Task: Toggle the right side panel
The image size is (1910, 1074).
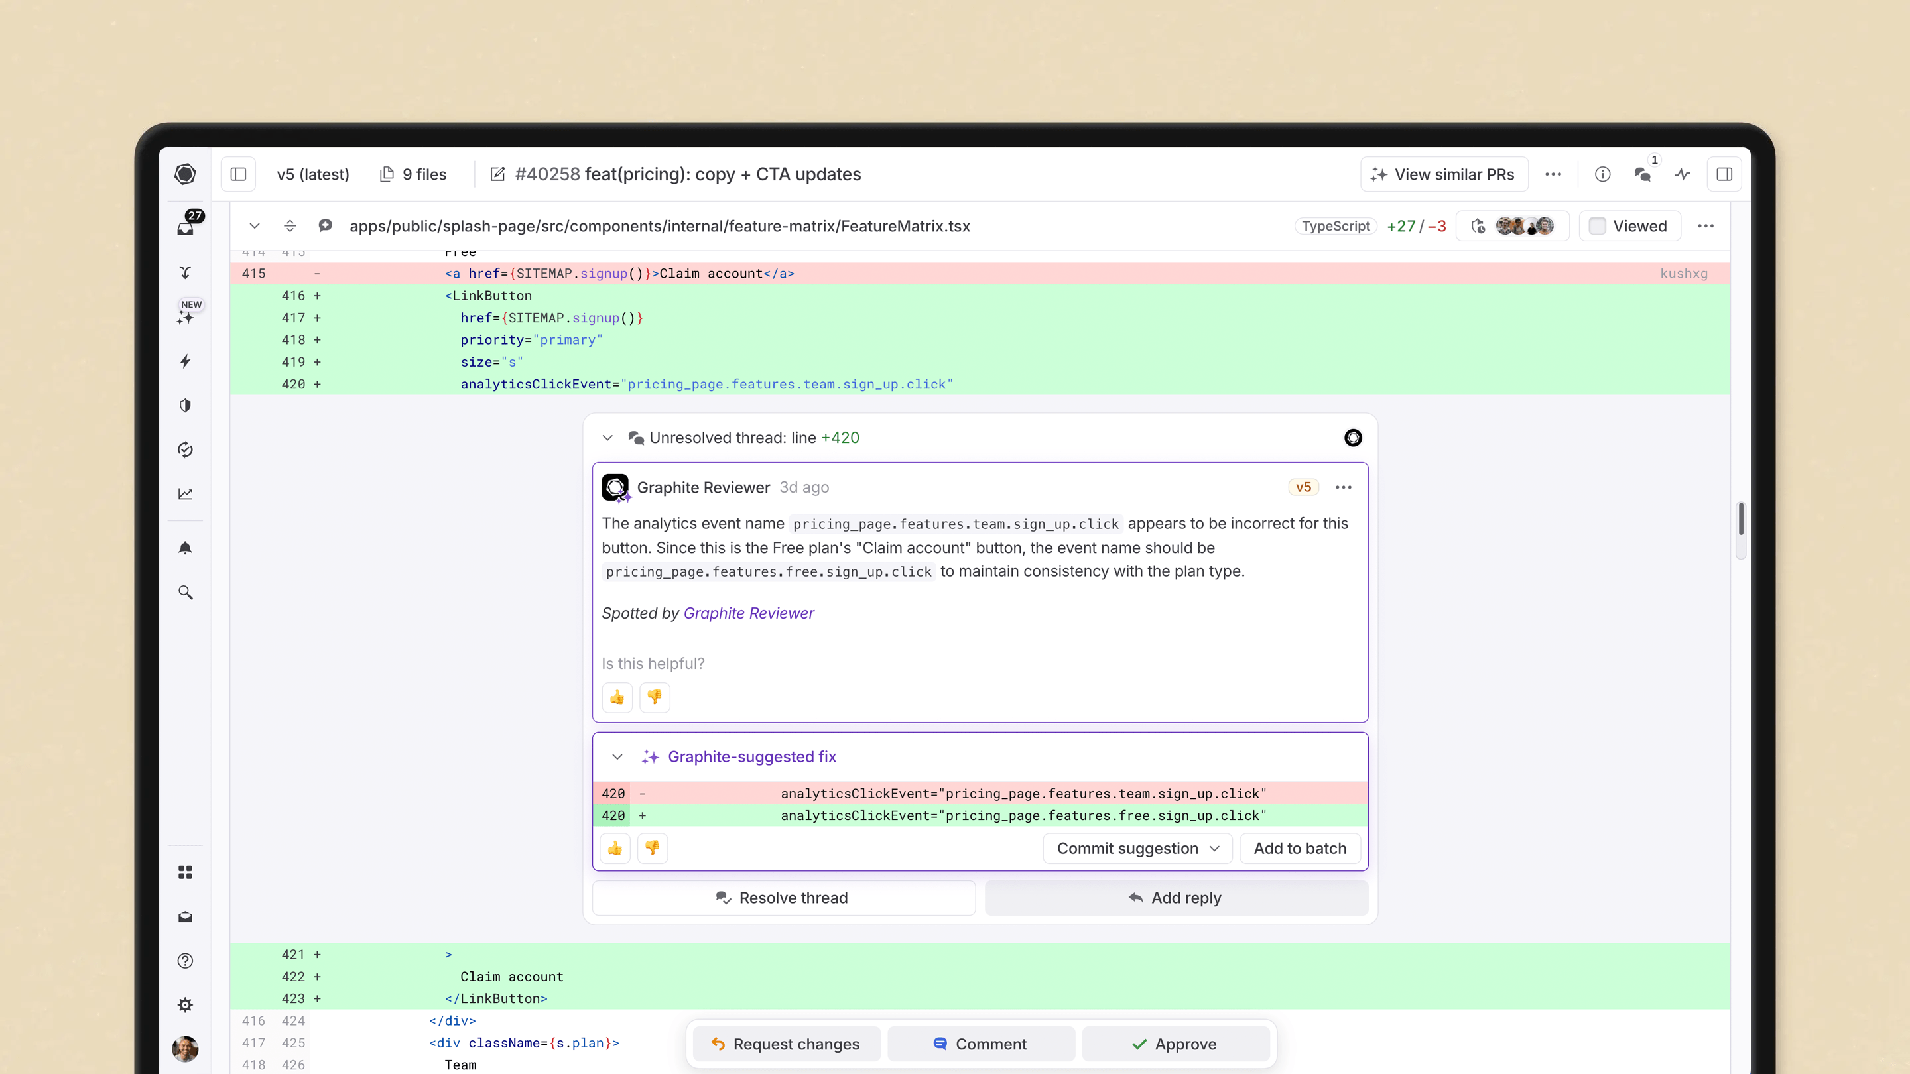Action: tap(1724, 174)
